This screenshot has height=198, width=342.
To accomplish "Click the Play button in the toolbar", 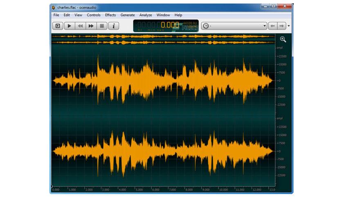I will click(69, 26).
